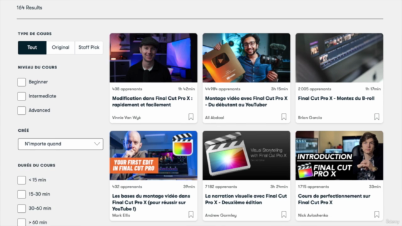Click author name Andrew Gormley
The image size is (402, 226).
point(220,215)
